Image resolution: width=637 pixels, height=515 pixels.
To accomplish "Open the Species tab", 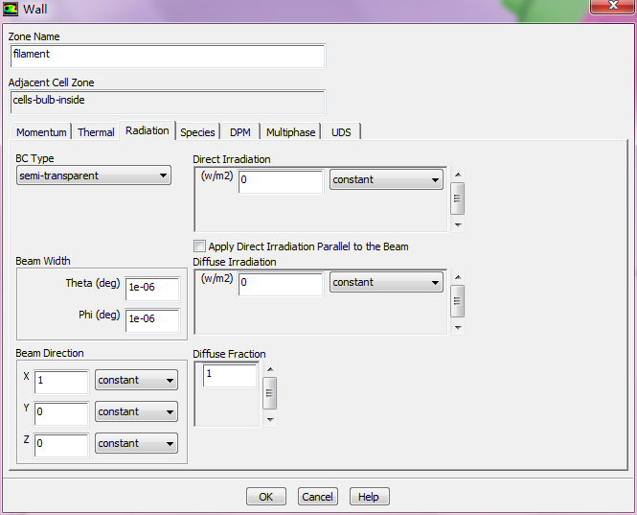I will click(x=197, y=132).
